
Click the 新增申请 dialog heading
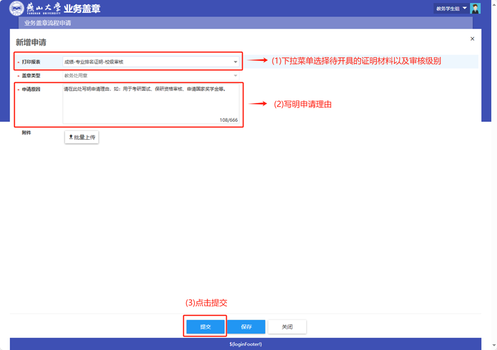click(31, 43)
